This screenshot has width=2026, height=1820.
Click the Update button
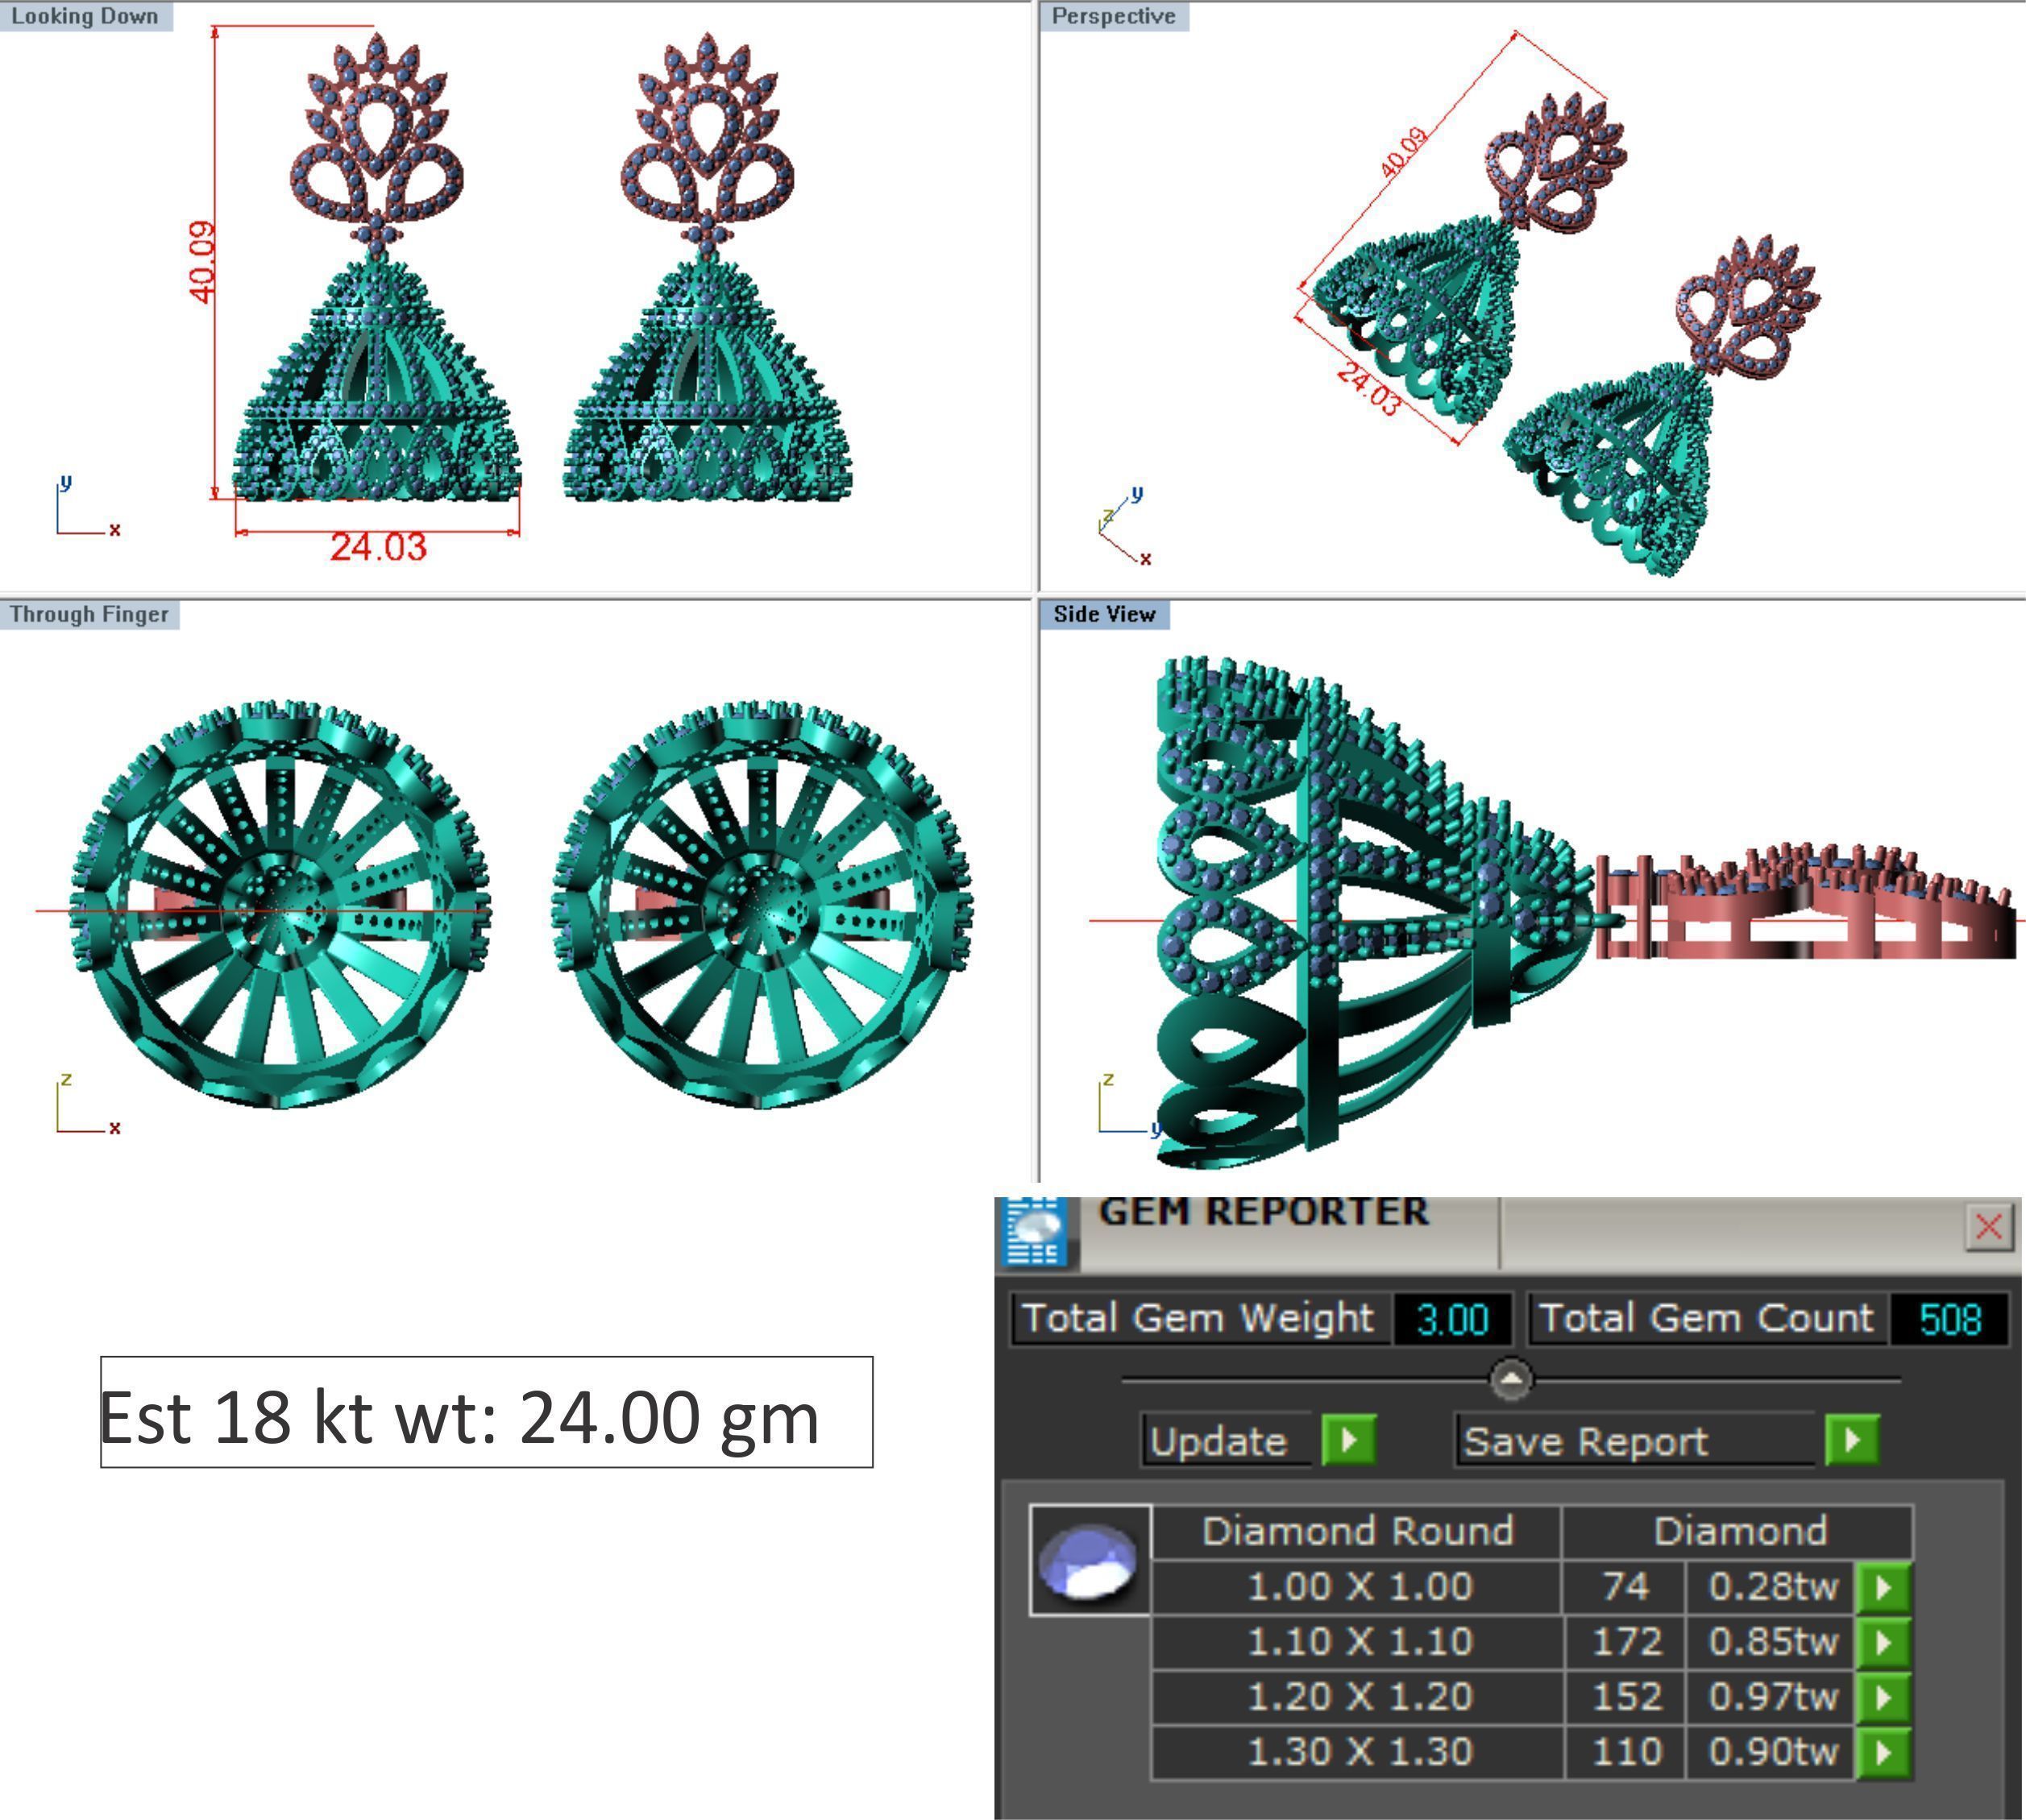tap(1227, 1441)
